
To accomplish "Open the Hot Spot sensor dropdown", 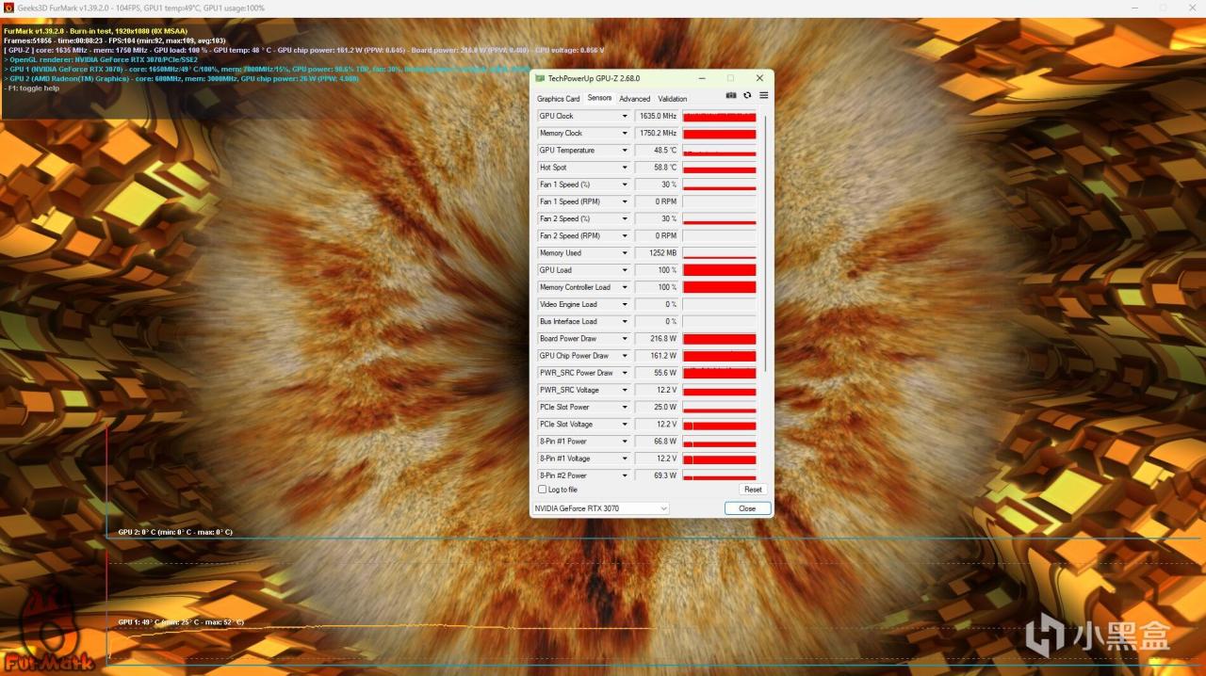I will tap(624, 168).
